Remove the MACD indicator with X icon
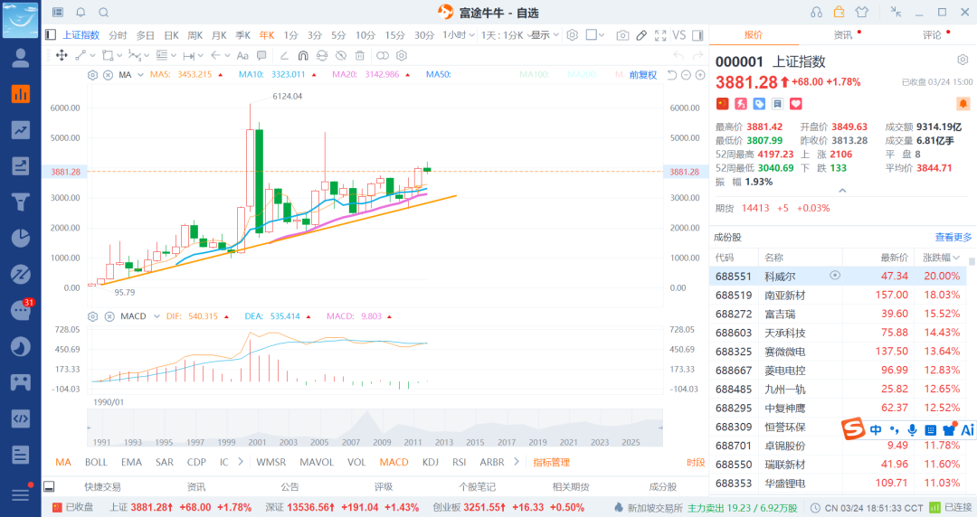 (109, 316)
